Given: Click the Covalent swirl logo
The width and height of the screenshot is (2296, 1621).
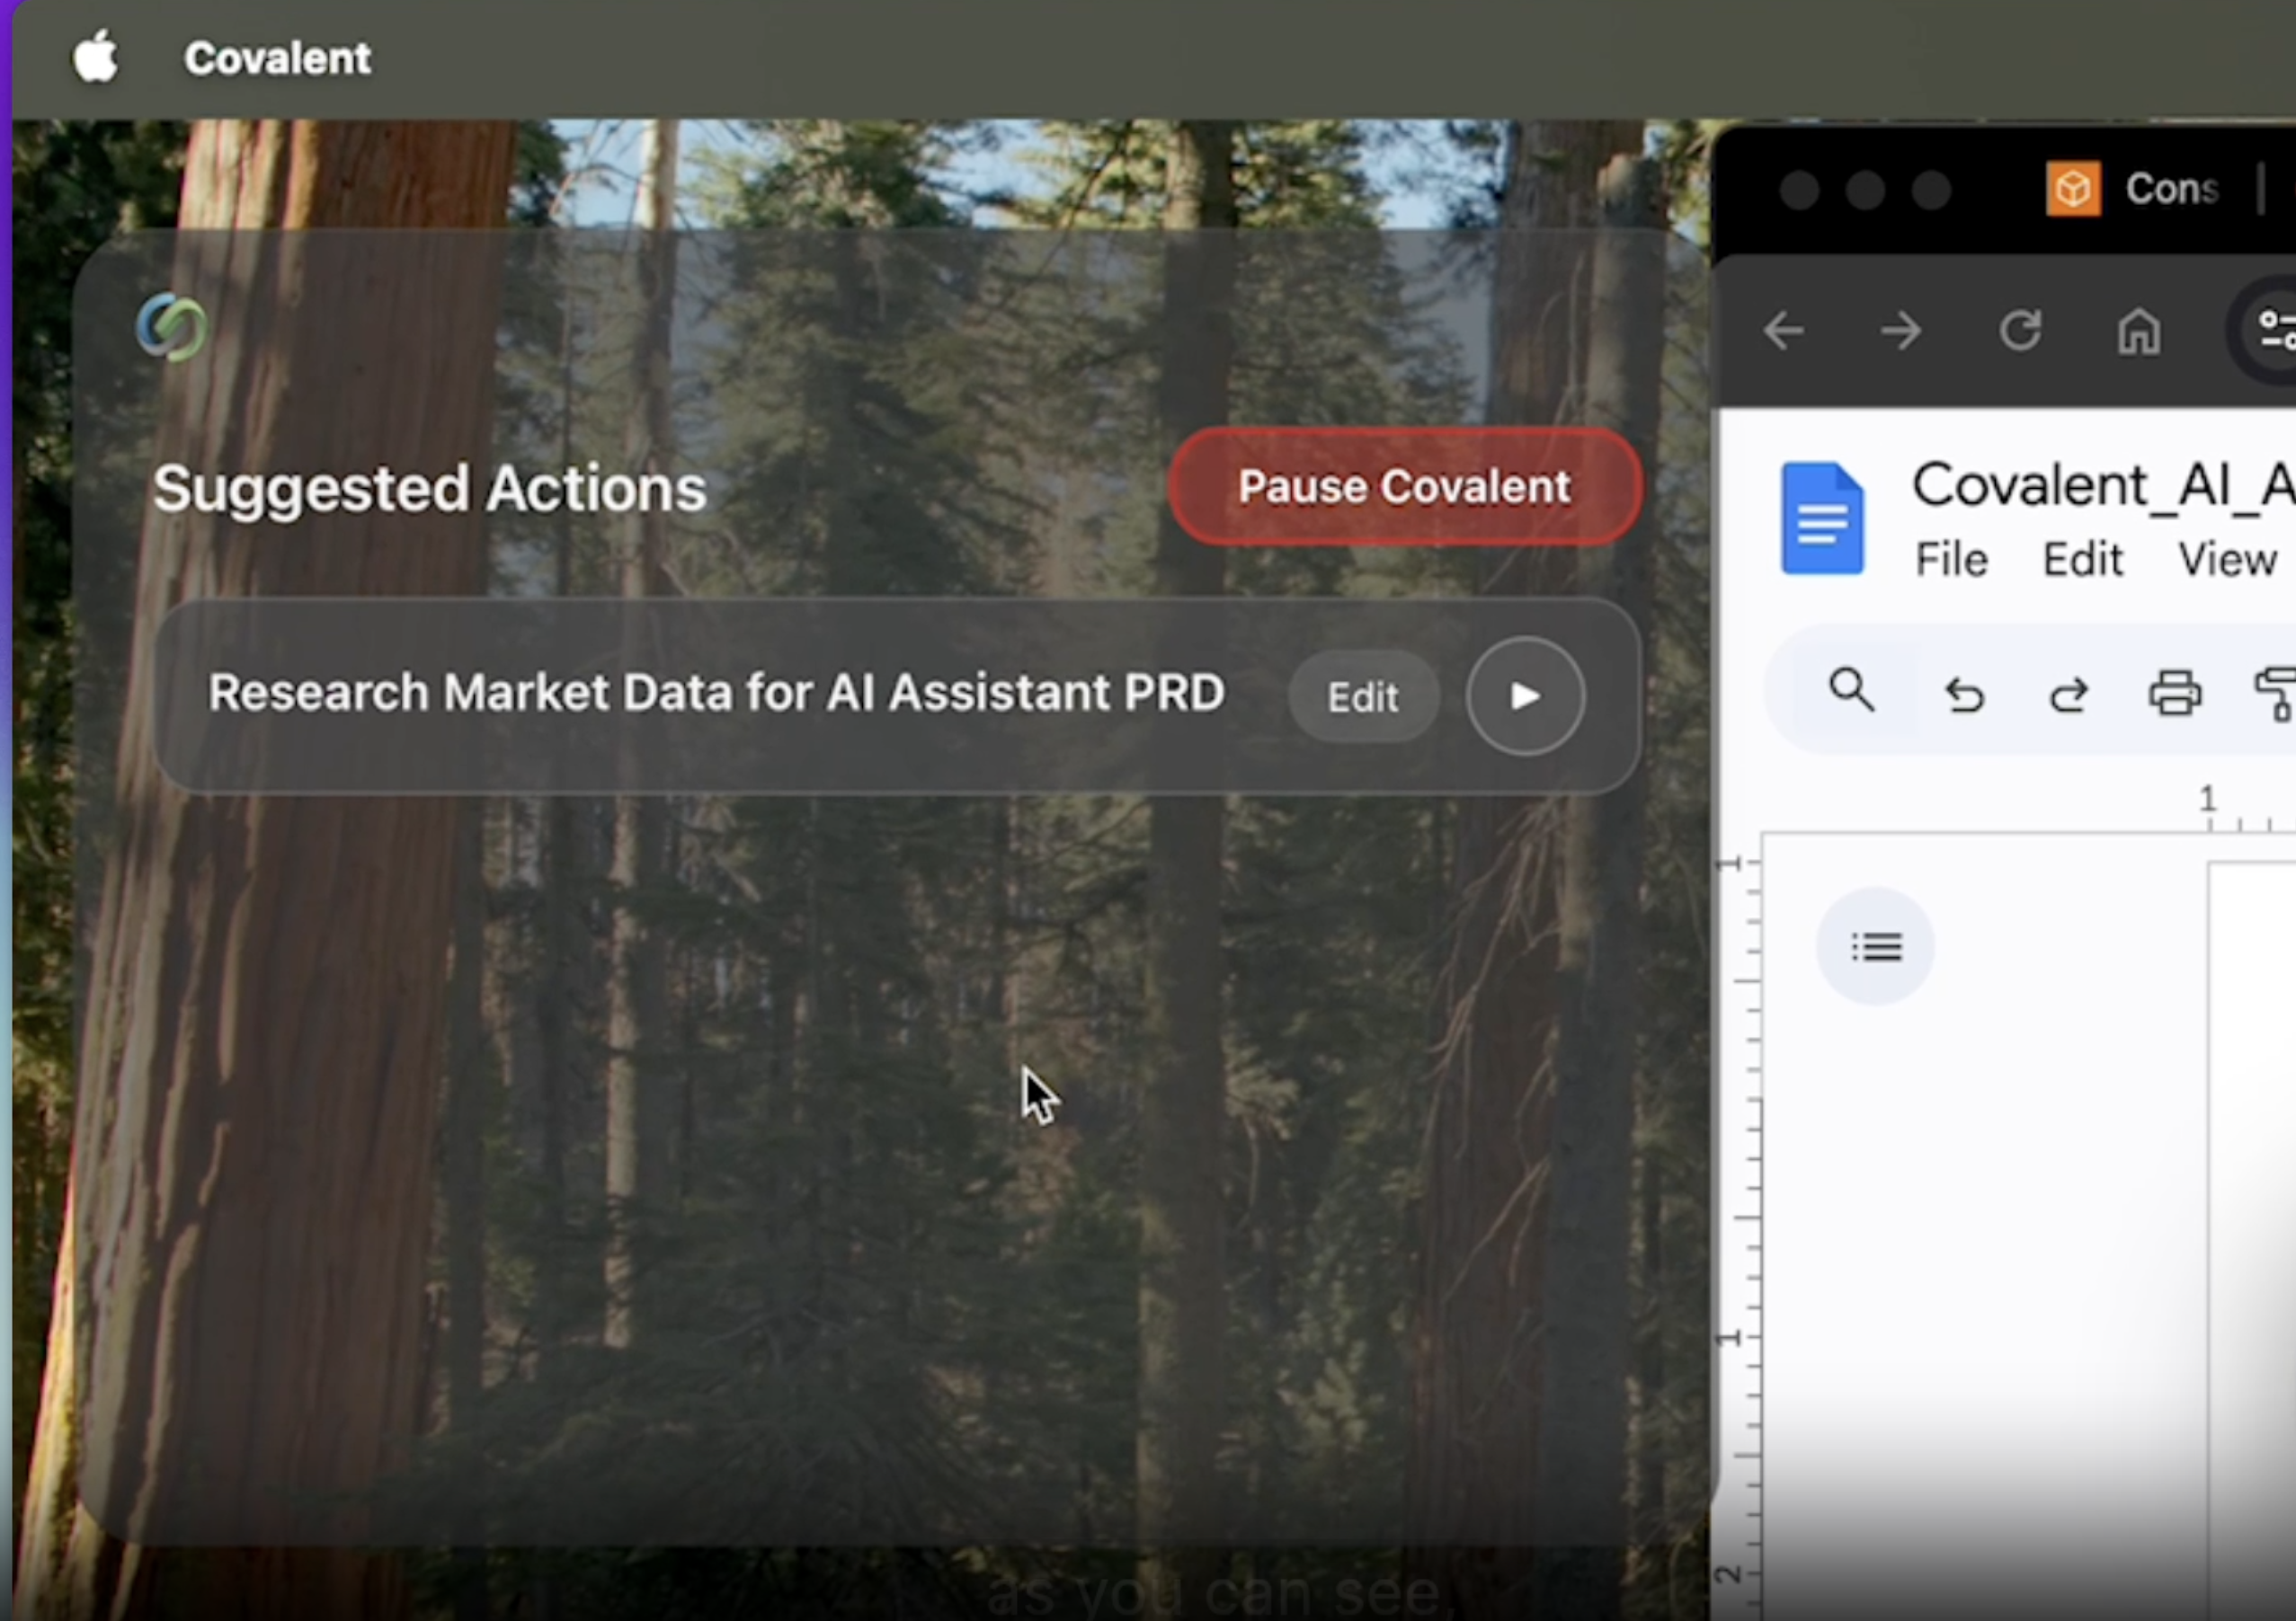Looking at the screenshot, I should click(x=172, y=327).
